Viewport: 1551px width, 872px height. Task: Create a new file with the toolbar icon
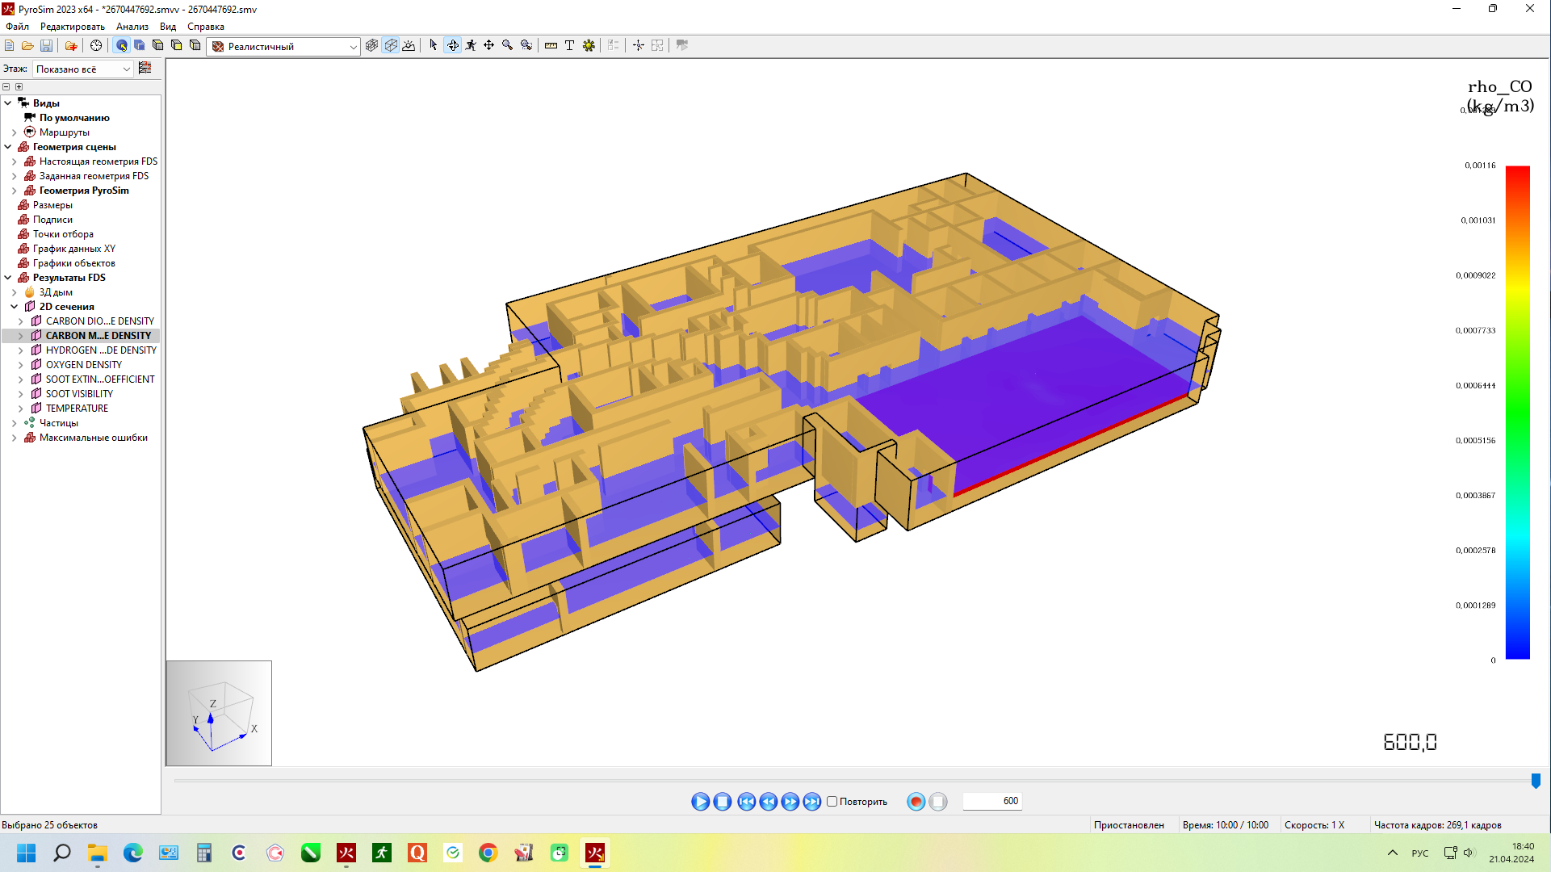point(10,46)
